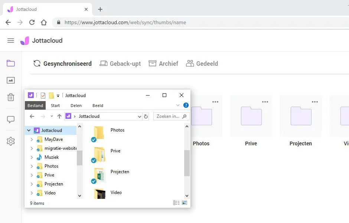Open the more options menu of web Prive folder
Image resolution: width=349 pixels, height=223 pixels.
click(x=265, y=102)
